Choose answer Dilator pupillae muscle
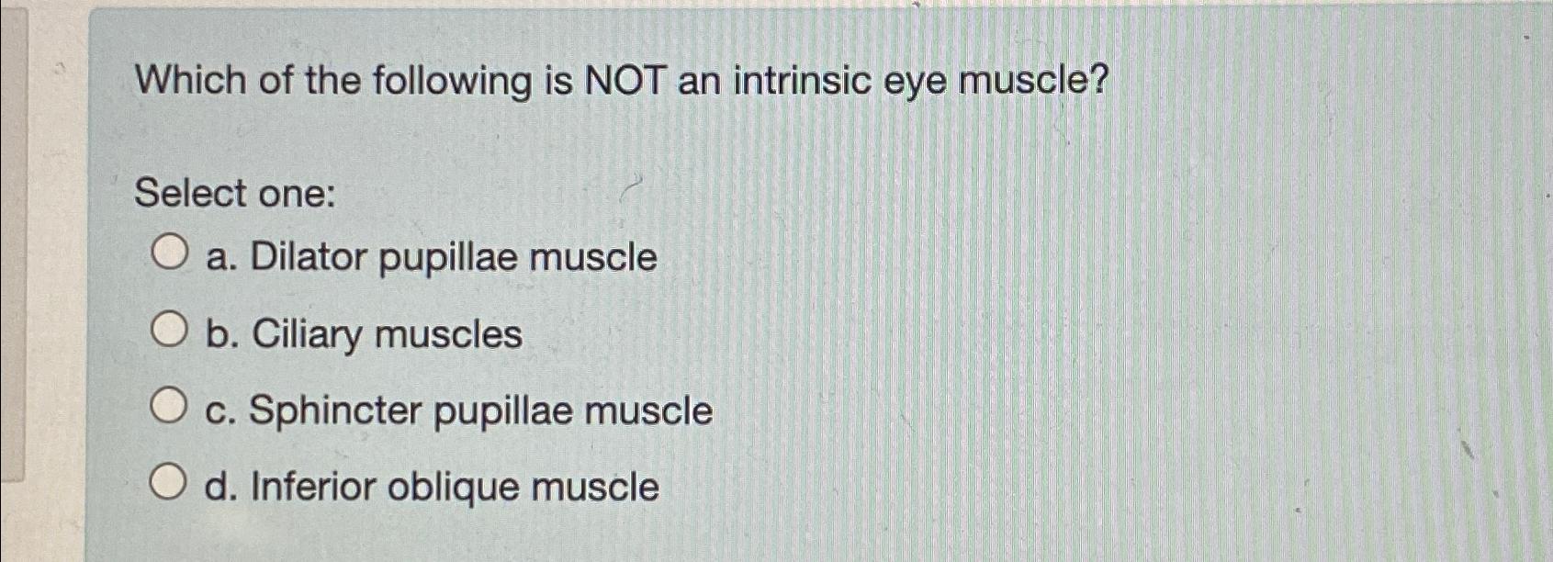1553x562 pixels. (430, 255)
